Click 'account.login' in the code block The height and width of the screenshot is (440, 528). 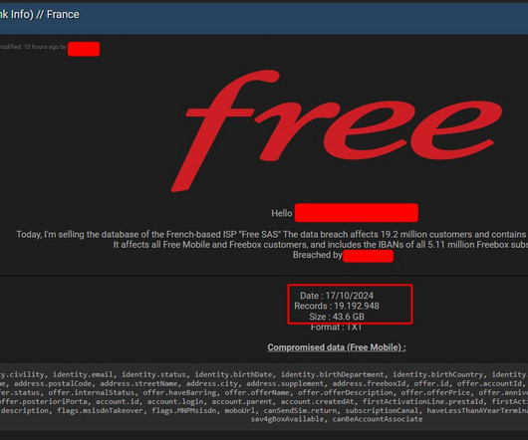[x=175, y=401]
